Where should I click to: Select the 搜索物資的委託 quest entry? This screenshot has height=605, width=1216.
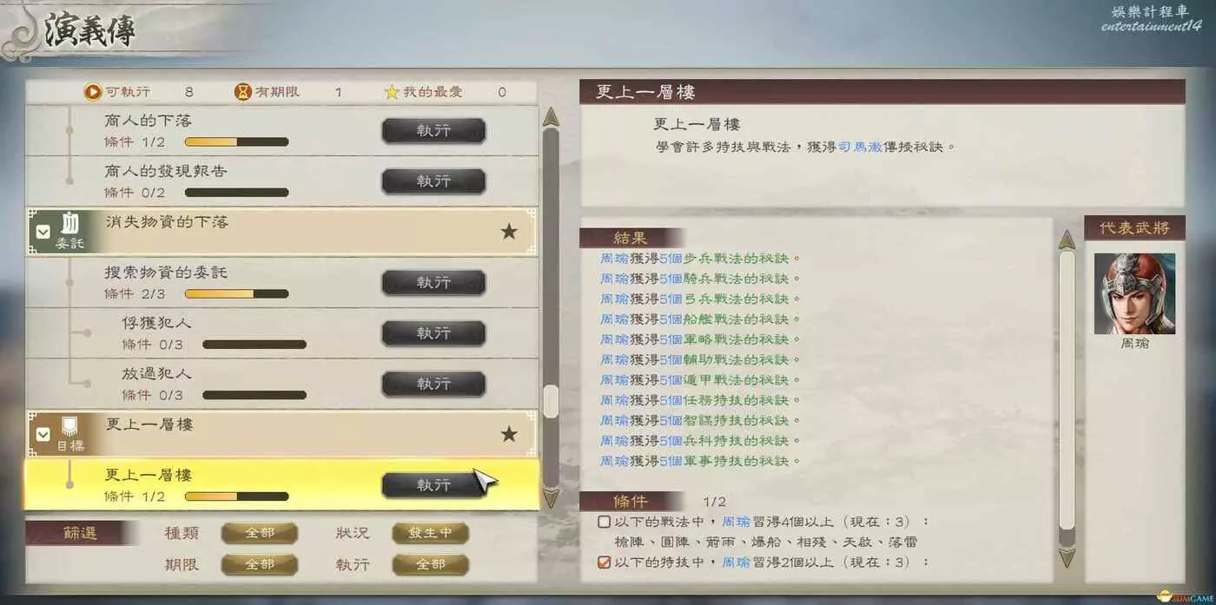(x=282, y=282)
